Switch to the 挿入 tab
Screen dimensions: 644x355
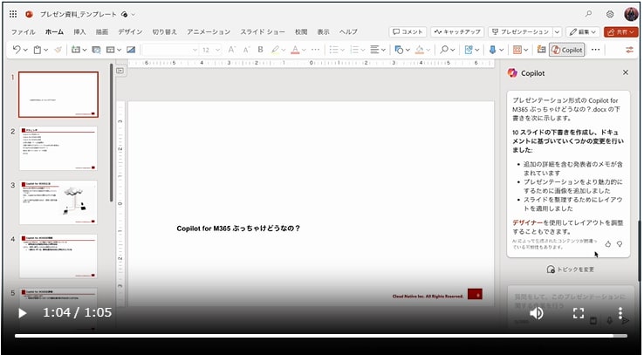pyautogui.click(x=79, y=31)
